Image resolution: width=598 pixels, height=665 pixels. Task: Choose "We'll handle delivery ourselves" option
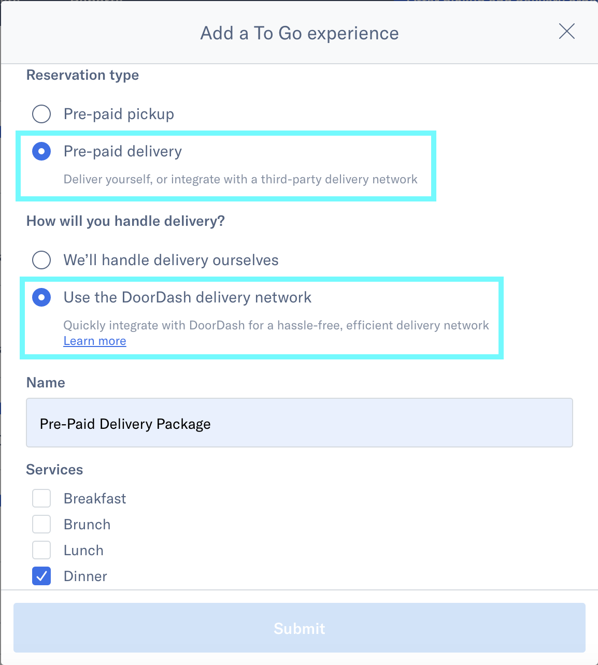41,261
